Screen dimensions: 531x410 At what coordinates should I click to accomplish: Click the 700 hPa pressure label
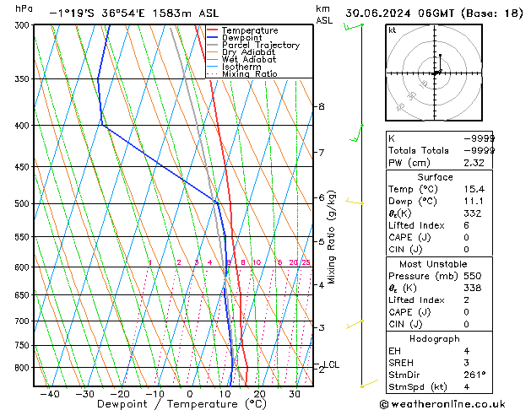(24, 321)
